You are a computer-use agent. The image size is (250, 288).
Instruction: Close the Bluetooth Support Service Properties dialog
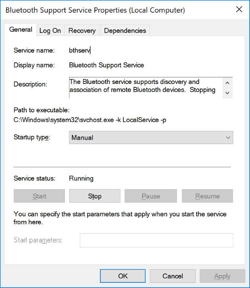pos(239,9)
